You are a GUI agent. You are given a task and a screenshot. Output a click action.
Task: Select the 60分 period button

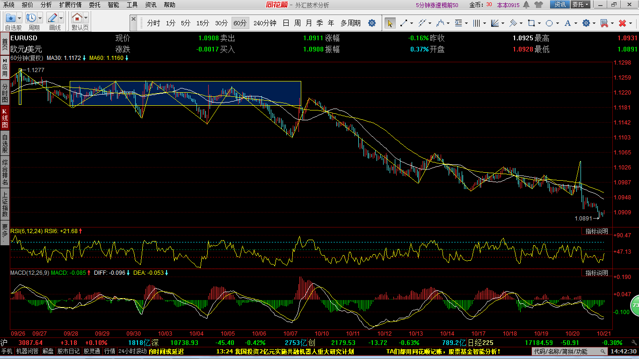[x=240, y=23]
